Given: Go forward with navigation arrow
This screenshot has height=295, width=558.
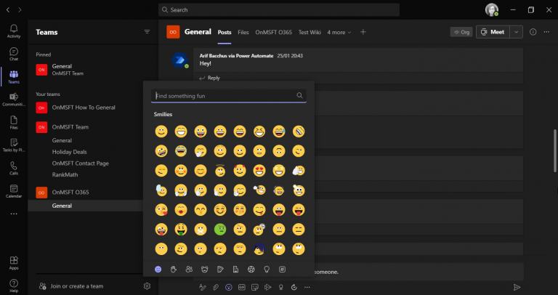Looking at the screenshot, I should pos(20,10).
